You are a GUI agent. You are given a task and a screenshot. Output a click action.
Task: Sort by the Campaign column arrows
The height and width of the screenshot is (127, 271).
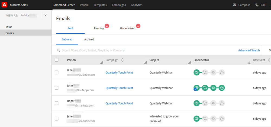pos(122,60)
